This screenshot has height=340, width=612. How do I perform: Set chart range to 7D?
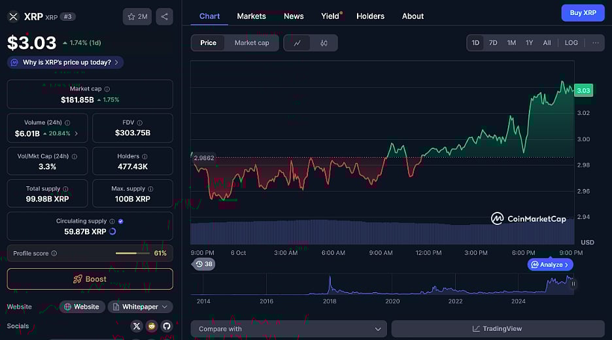[x=493, y=43]
